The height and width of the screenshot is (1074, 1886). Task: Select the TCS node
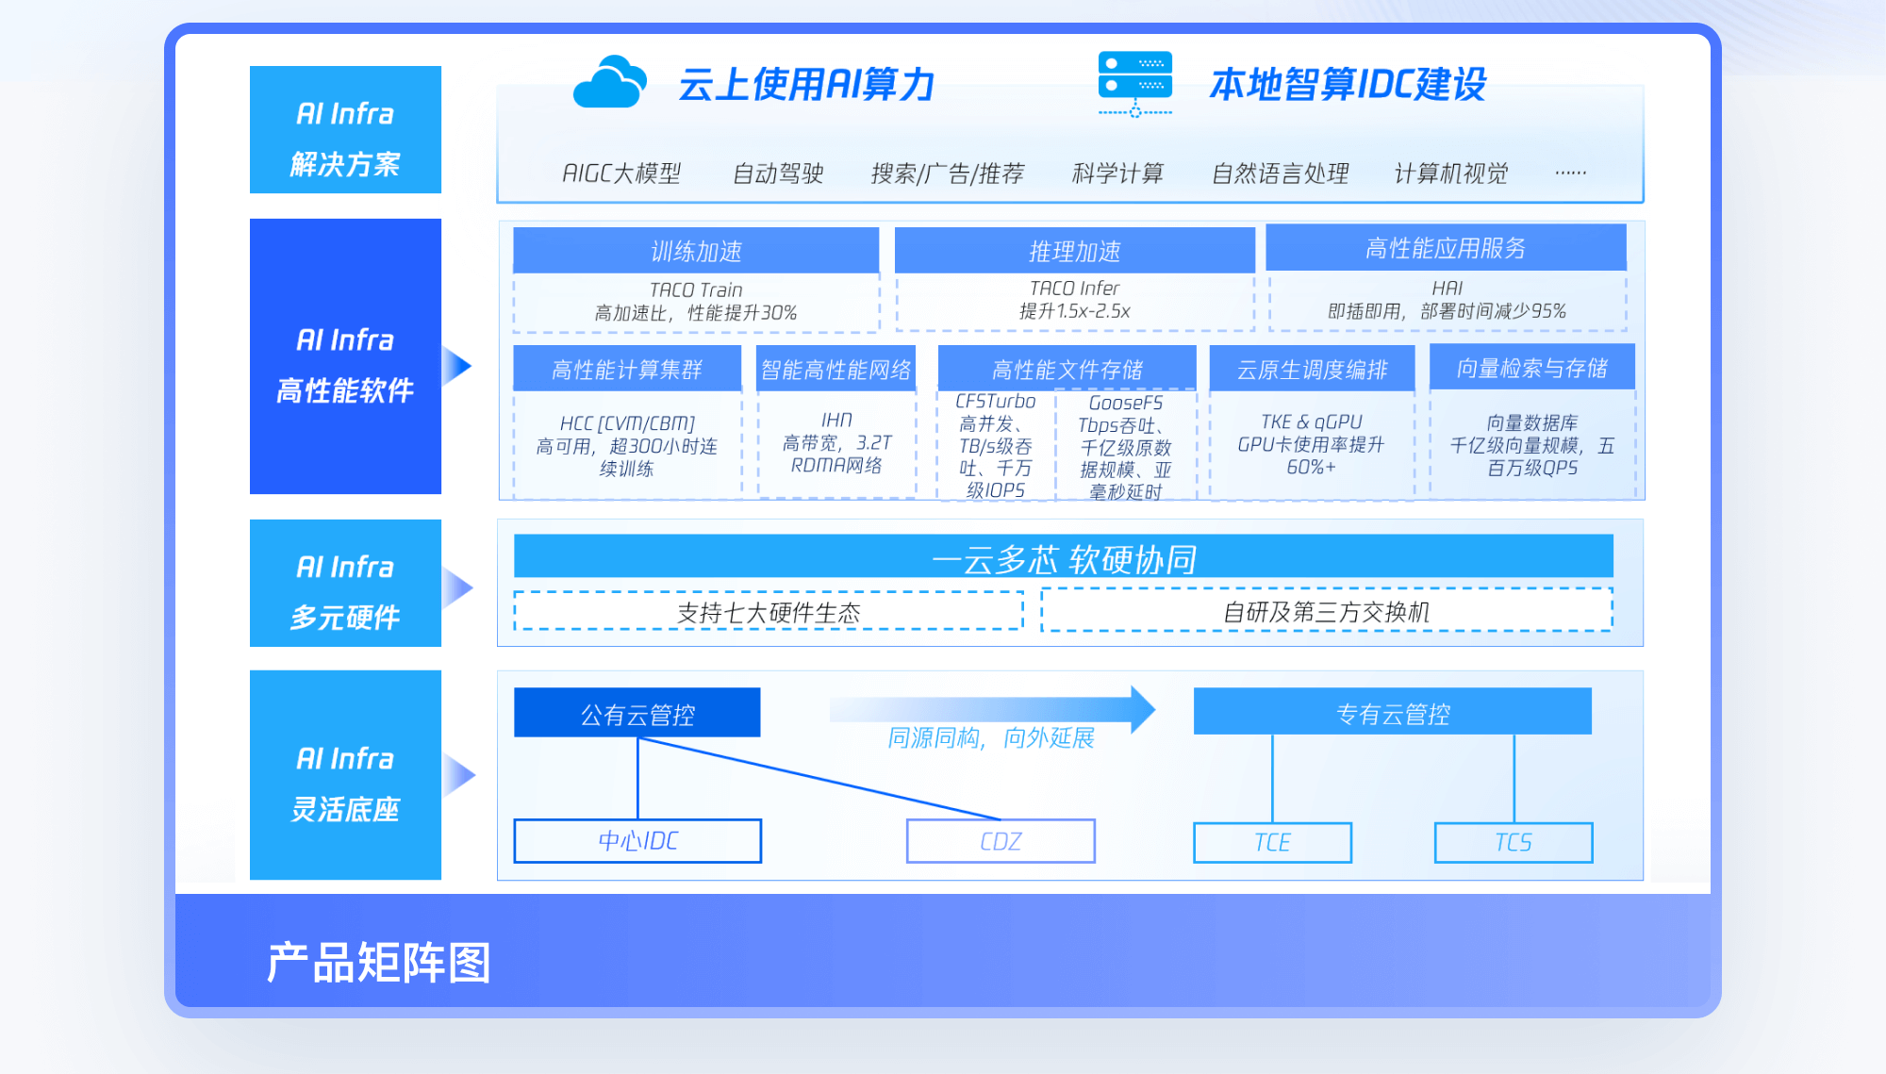click(1514, 842)
